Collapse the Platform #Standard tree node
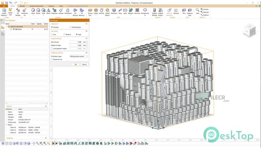Screen dimensions: 261x149 (7, 27)
